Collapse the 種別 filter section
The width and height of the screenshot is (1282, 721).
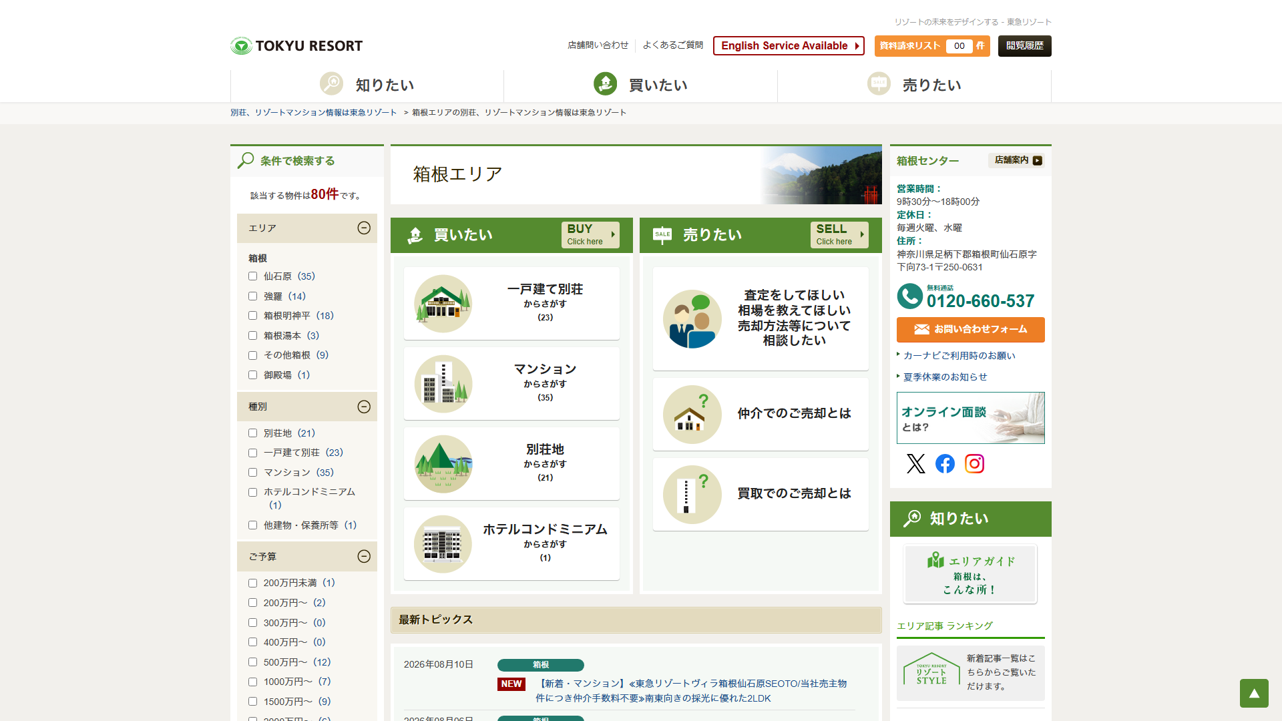coord(364,407)
